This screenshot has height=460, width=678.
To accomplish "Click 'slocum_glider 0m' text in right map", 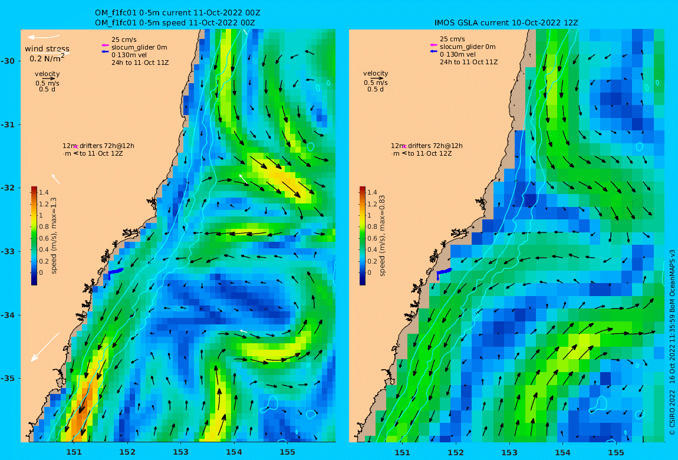I will (468, 47).
